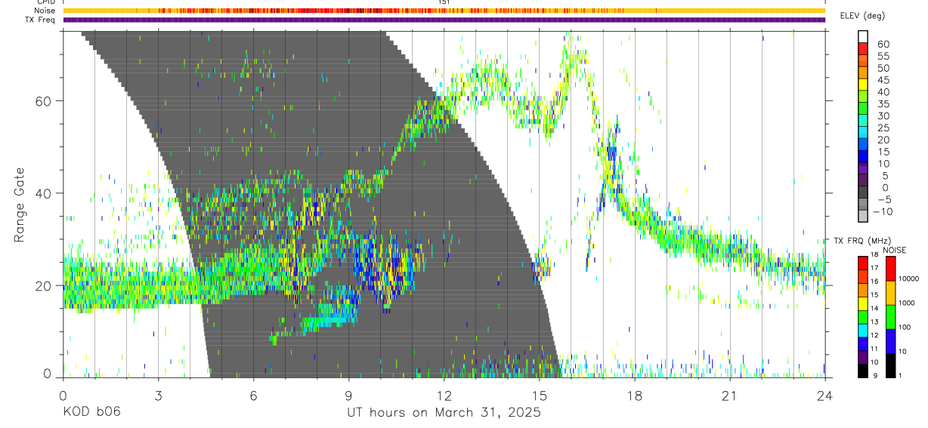Pick the green segment of NOISE color bar
Screen dimensions: 928x428
[889, 316]
